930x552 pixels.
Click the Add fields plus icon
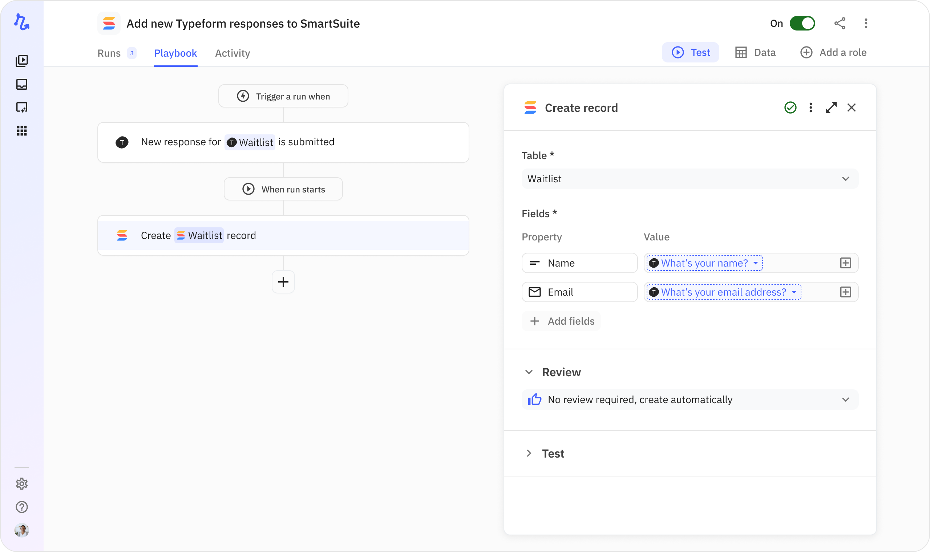pos(534,321)
